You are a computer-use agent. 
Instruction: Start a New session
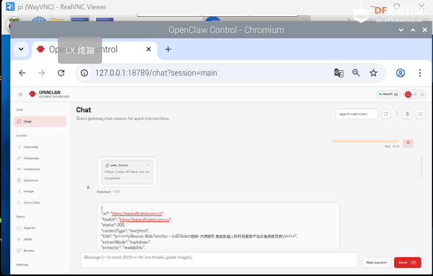pos(376,262)
